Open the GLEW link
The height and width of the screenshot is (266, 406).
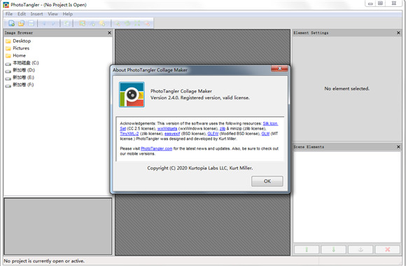(213, 134)
